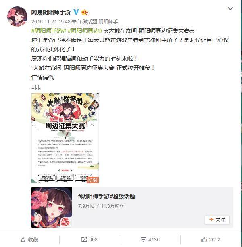Open the super topic card thumbnail
The height and width of the screenshot is (247, 242).
tap(52, 207)
